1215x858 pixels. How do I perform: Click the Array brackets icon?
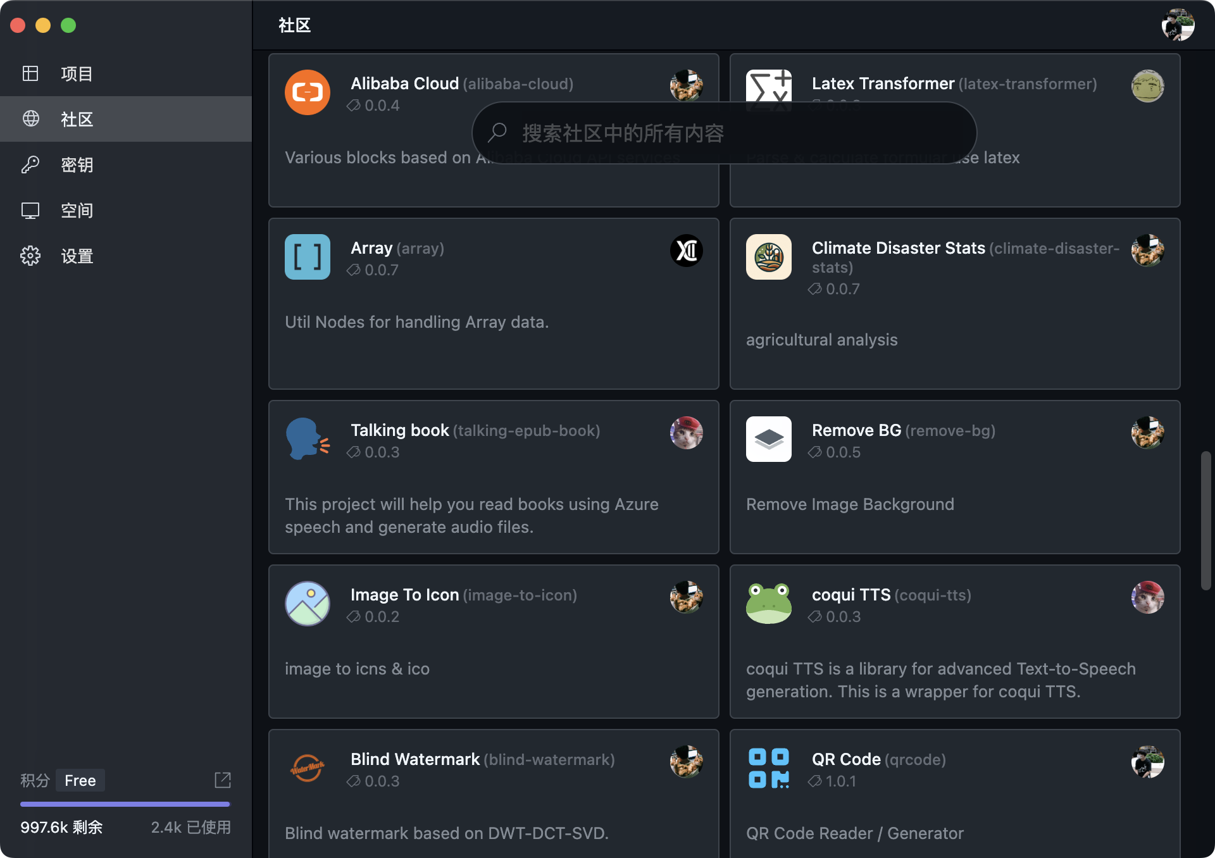click(308, 257)
